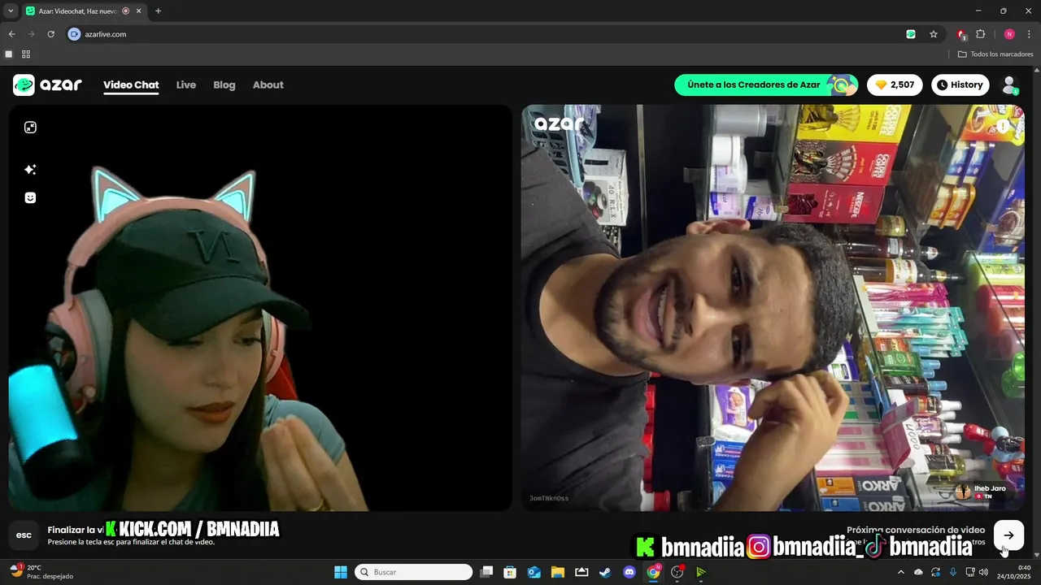1041x585 pixels.
Task: Click the microphone tray icon
Action: 952,572
